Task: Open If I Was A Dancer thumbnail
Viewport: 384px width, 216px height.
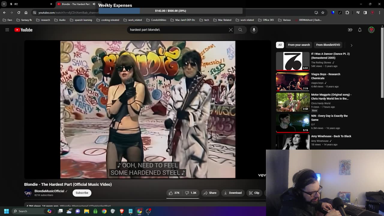Action: pos(292,61)
